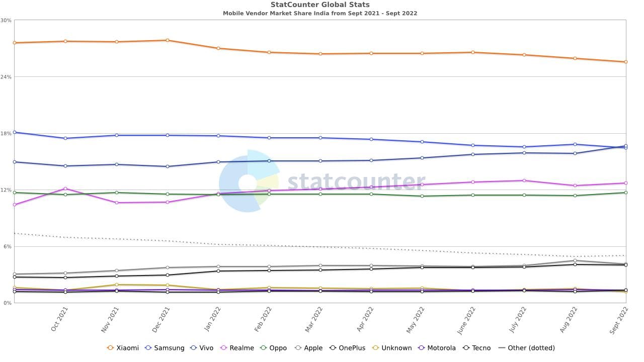Click the StatCounter Global Stats title
This screenshot has width=644, height=362.
(320, 5)
